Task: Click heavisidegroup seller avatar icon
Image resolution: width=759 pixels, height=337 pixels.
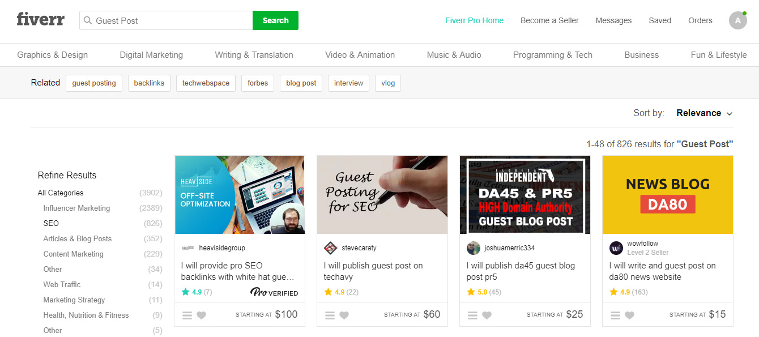Action: point(188,248)
